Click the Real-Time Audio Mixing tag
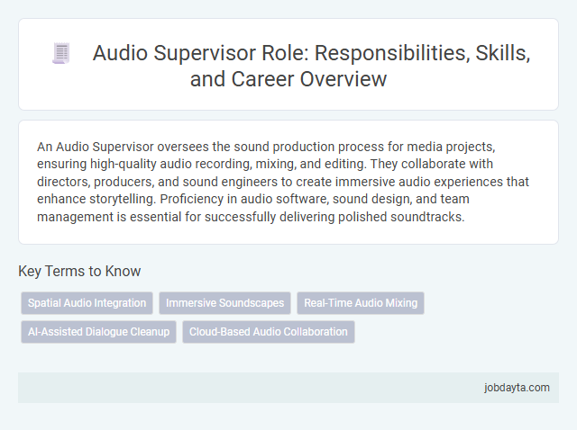Viewport: 577px width, 430px height. [x=361, y=303]
